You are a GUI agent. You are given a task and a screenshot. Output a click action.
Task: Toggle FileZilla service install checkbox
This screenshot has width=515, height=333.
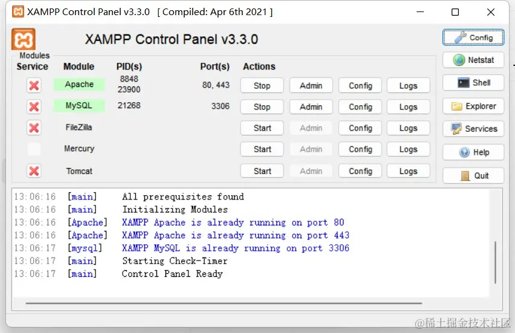click(x=34, y=128)
